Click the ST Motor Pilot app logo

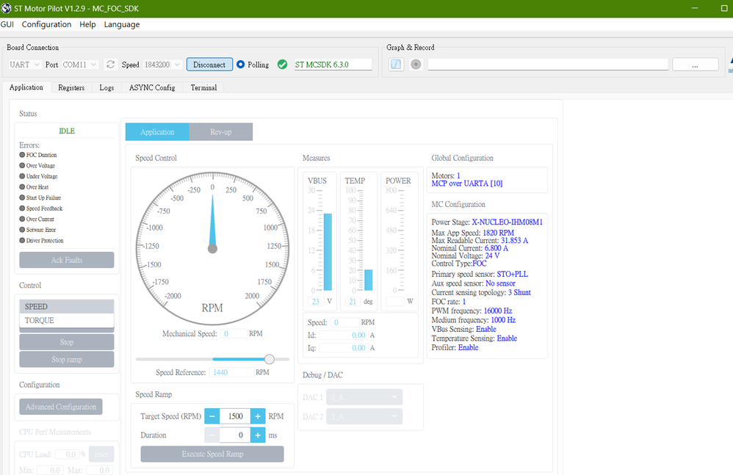pyautogui.click(x=6, y=8)
